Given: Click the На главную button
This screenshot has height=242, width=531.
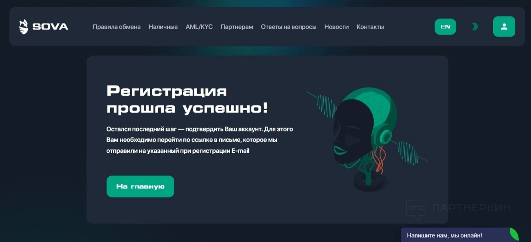Looking at the screenshot, I should [x=140, y=187].
